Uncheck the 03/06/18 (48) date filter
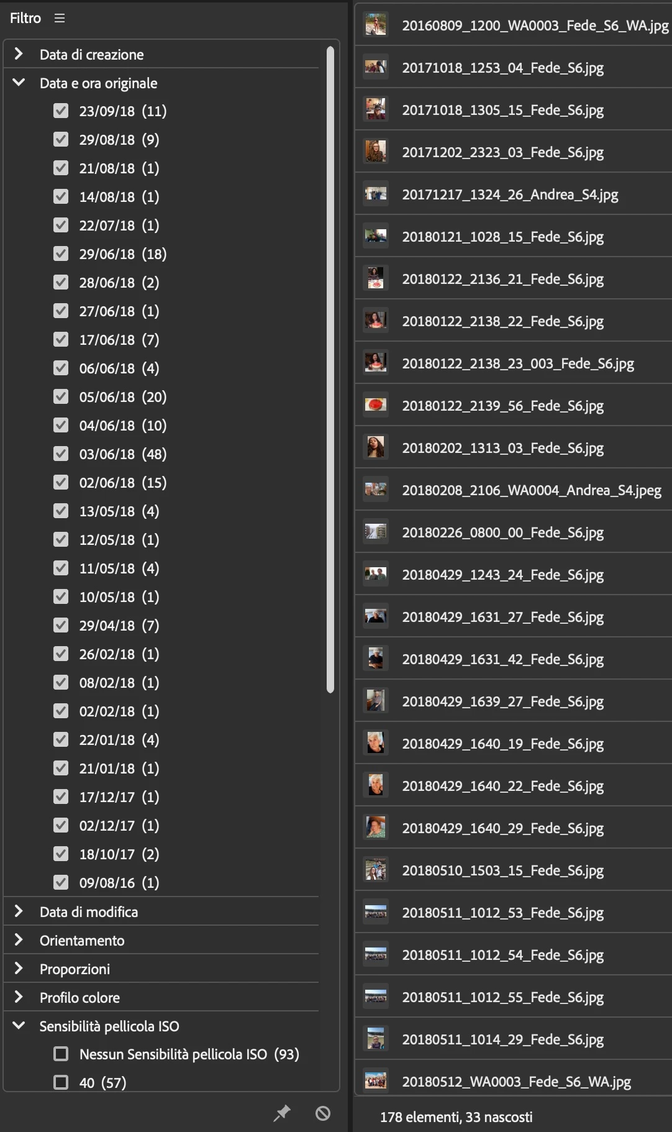 click(x=61, y=454)
